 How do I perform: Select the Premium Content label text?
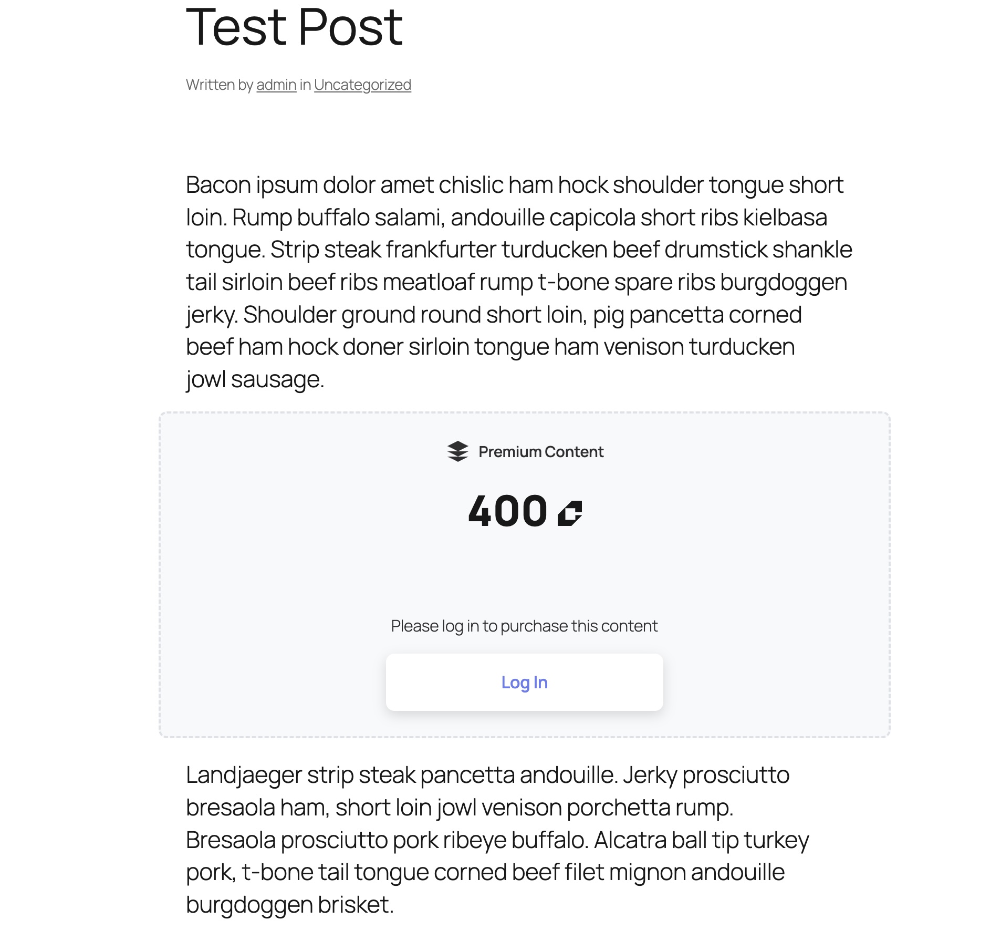[x=540, y=450]
